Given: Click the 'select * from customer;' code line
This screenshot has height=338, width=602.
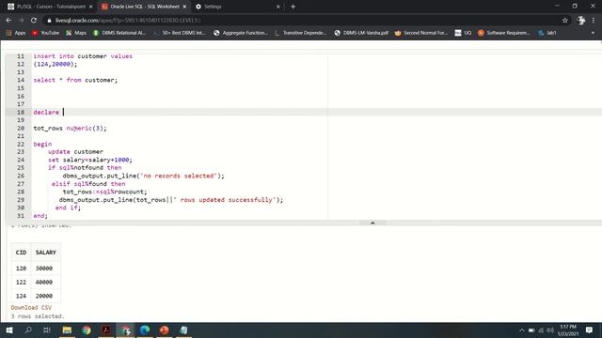Looking at the screenshot, I should (x=75, y=80).
